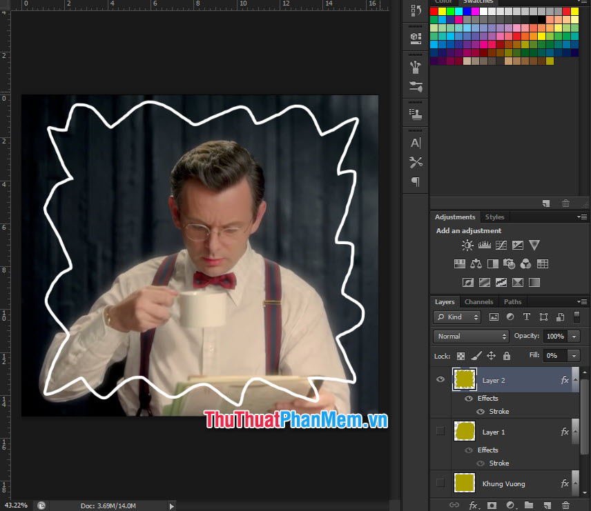
Task: Show the Layer 1 layer
Action: (440, 432)
